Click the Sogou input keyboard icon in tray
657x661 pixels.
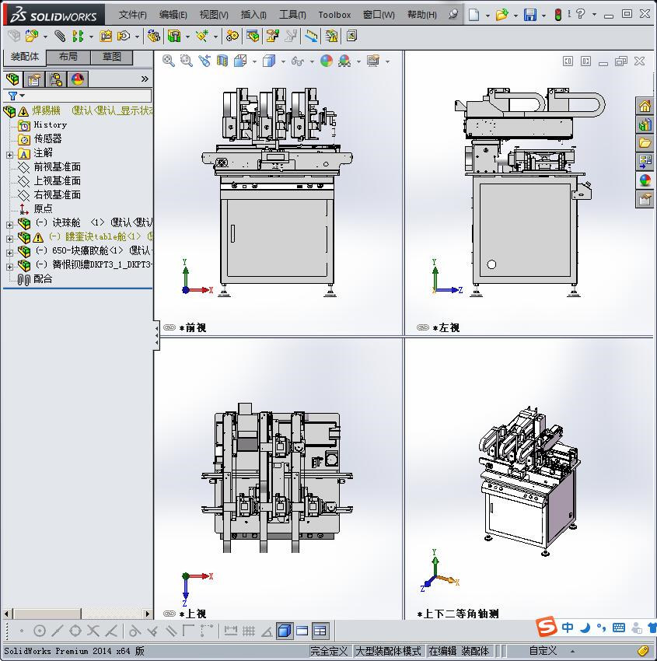(619, 627)
